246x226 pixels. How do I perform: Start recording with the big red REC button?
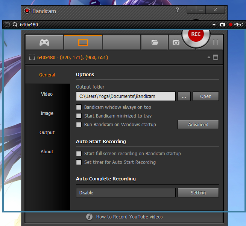[196, 35]
